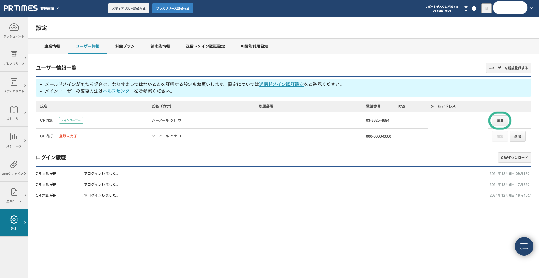Open the AI機能利用設定 tab
539x278 pixels.
254,46
